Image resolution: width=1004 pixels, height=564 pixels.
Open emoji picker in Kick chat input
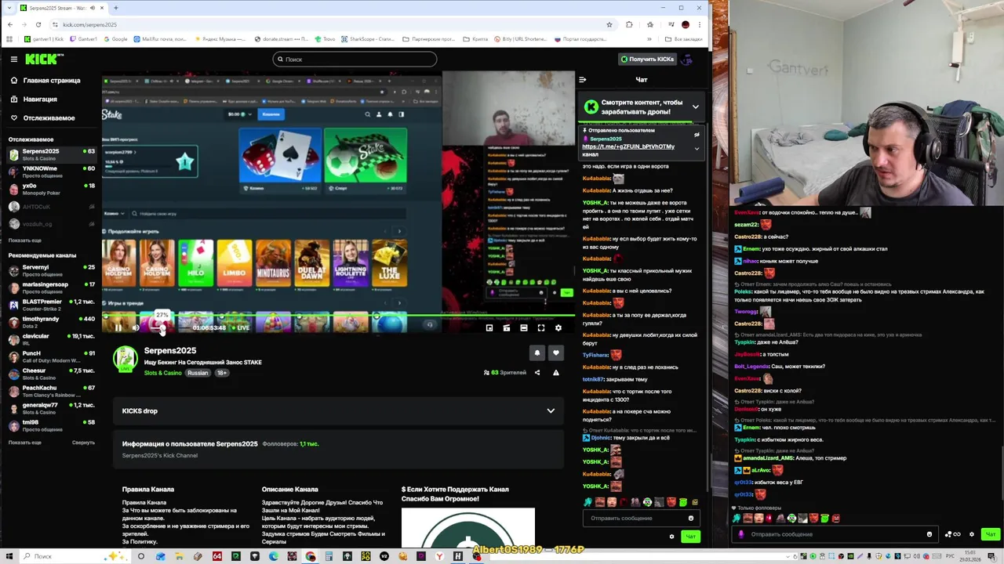coord(691,518)
